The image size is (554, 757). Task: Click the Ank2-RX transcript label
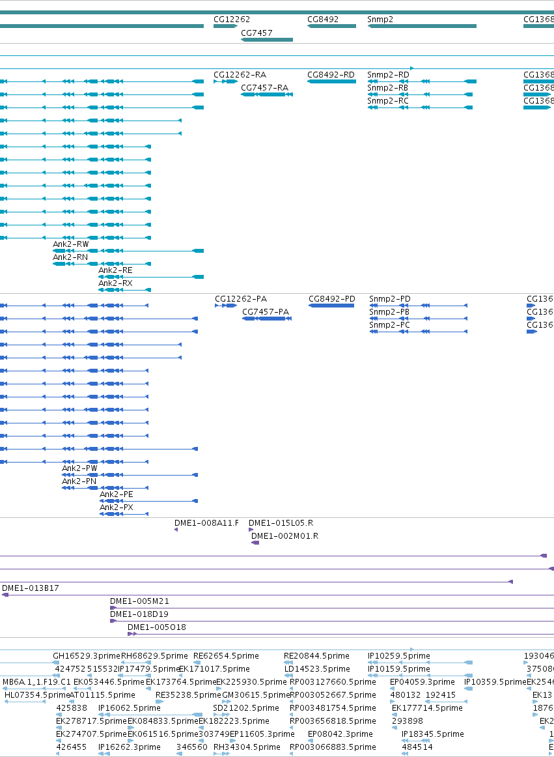(115, 283)
